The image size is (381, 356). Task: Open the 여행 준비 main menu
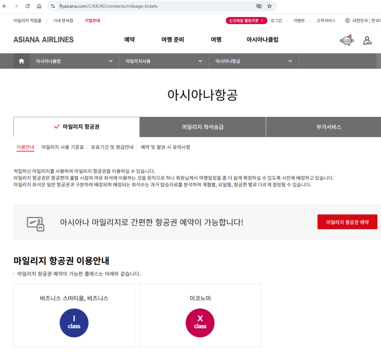(173, 39)
